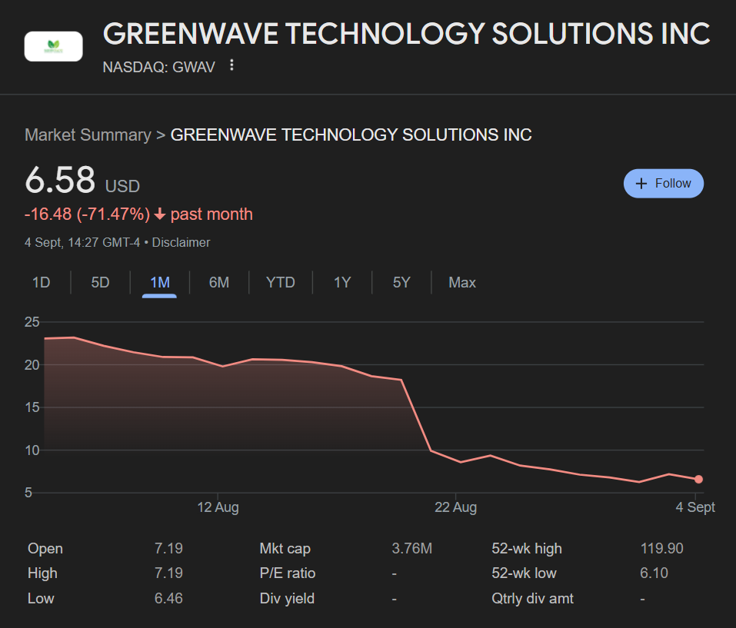Image resolution: width=736 pixels, height=628 pixels.
Task: Click the 4 Sept, 14:27 GMT-4 timestamp
Action: (x=82, y=242)
